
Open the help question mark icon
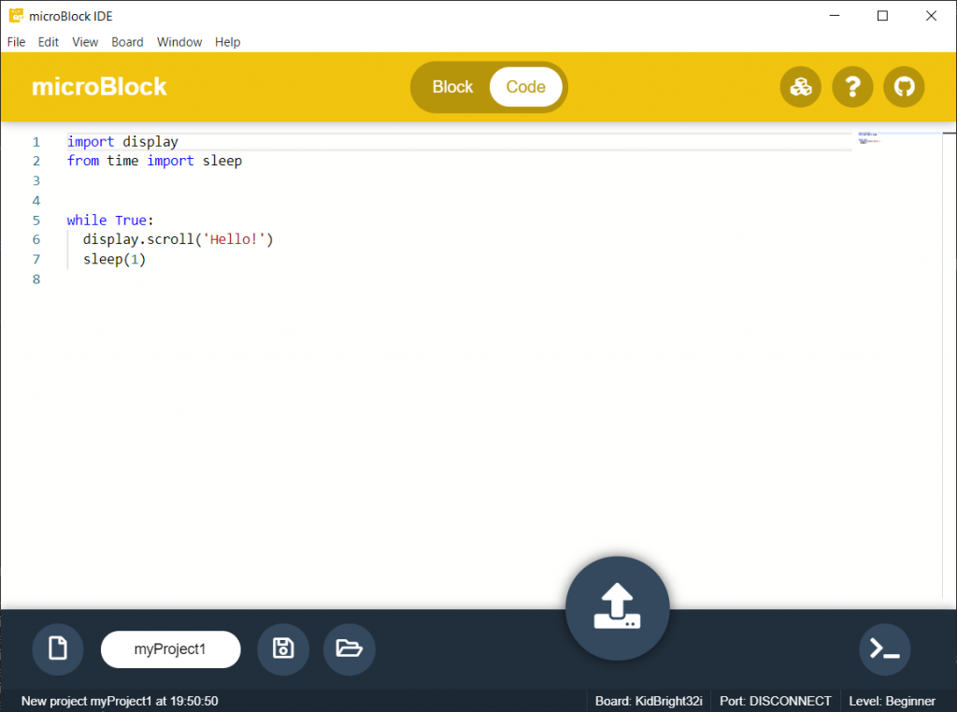click(x=852, y=87)
